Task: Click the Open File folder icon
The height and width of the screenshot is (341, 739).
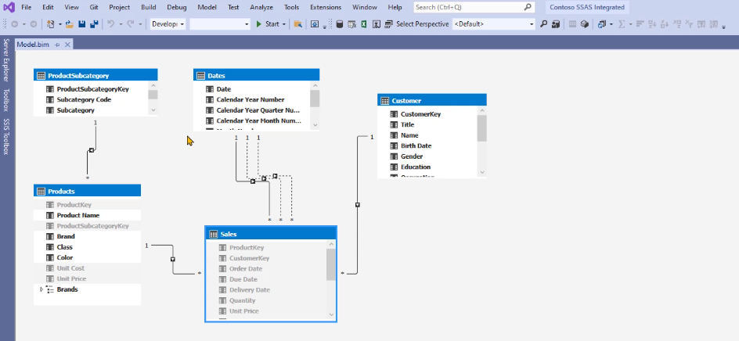Action: pyautogui.click(x=69, y=24)
